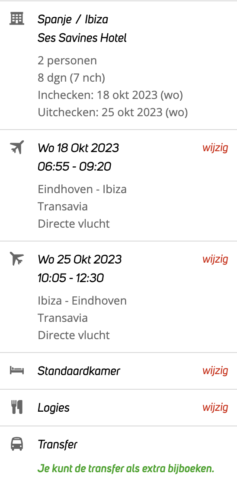The image size is (237, 483).
Task: Click the green transfer bijboeken message
Action: click(x=126, y=469)
